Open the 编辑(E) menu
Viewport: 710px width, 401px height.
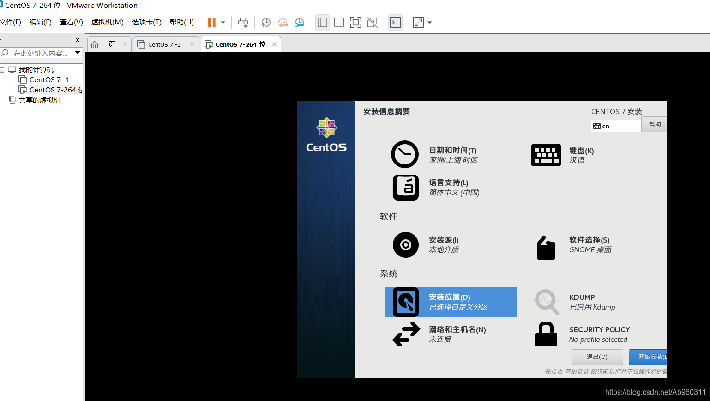click(41, 22)
